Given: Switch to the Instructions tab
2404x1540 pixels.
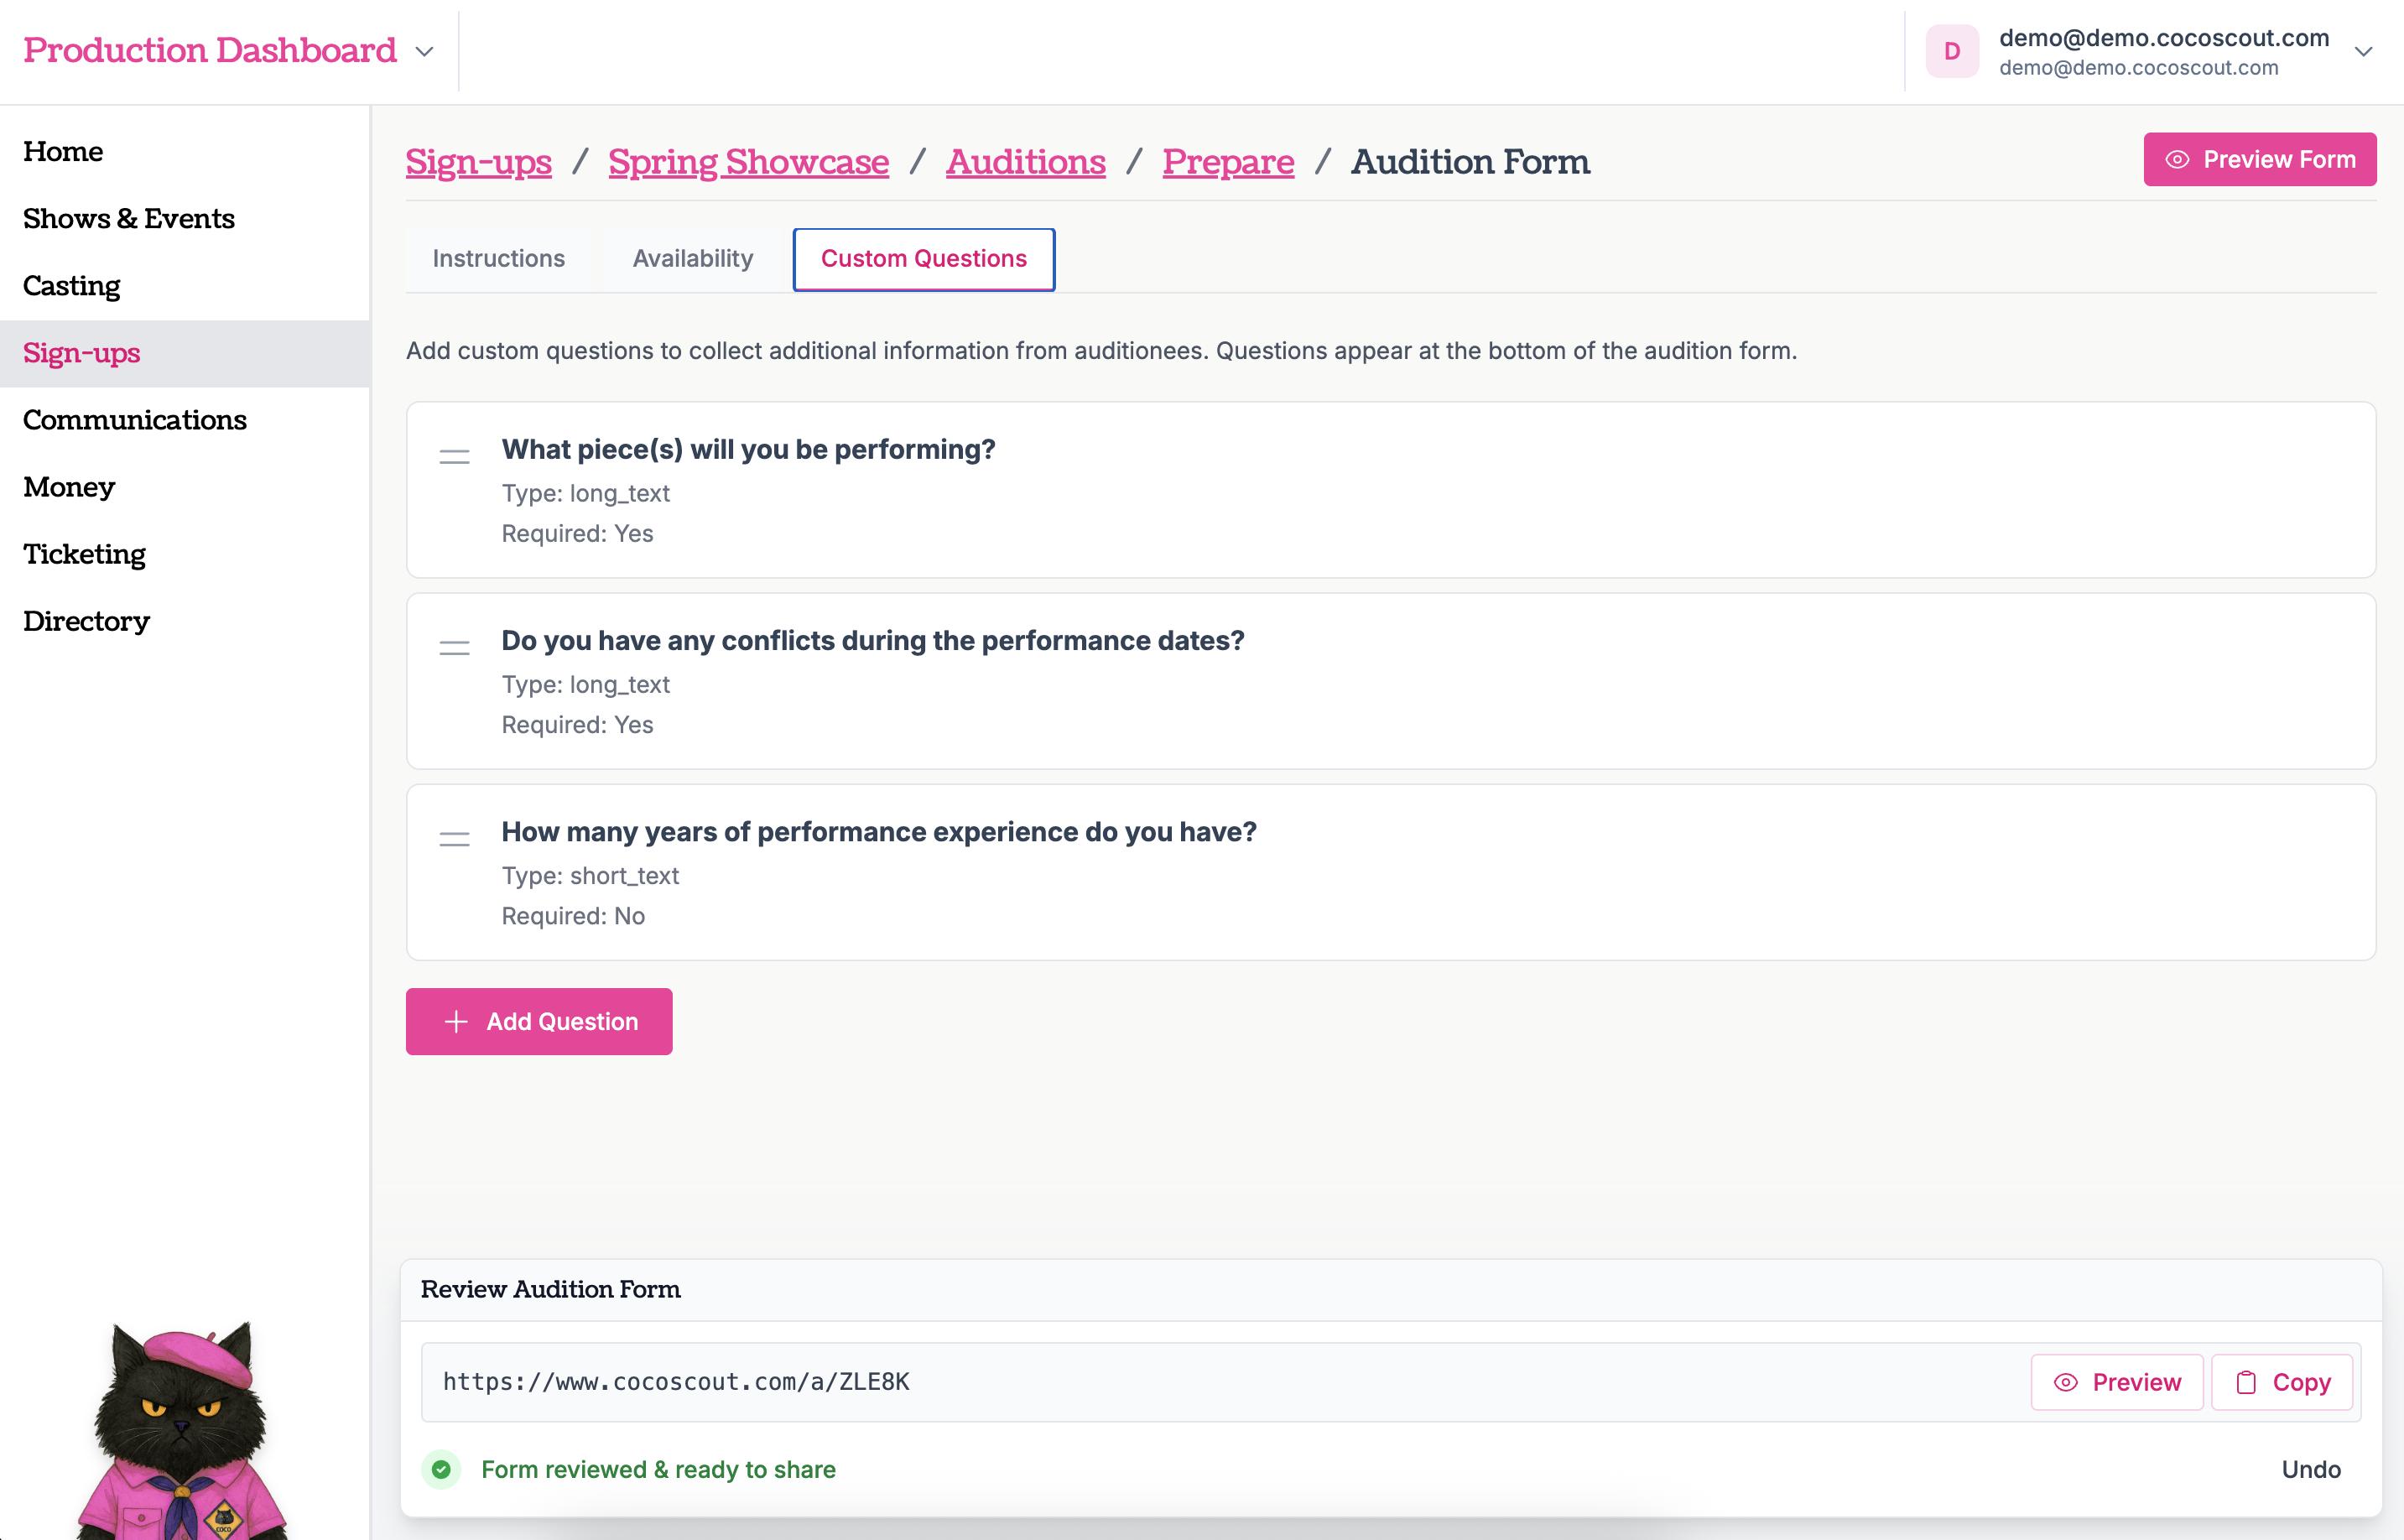Looking at the screenshot, I should tap(498, 258).
